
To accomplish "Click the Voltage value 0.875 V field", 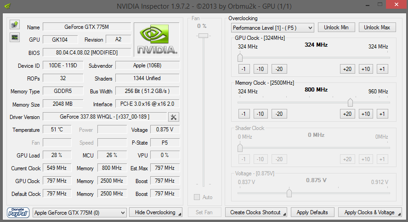I will click(x=165, y=130).
